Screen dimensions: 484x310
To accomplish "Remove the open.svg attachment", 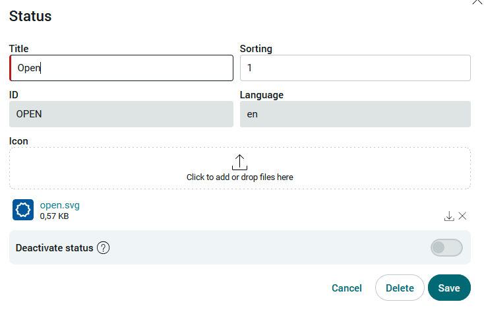I will [462, 216].
